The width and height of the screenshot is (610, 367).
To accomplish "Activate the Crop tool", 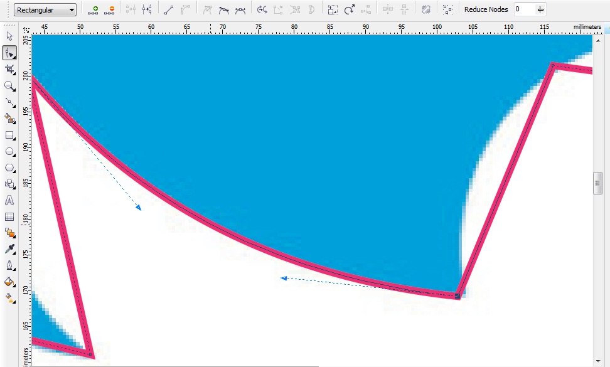I will [x=9, y=70].
